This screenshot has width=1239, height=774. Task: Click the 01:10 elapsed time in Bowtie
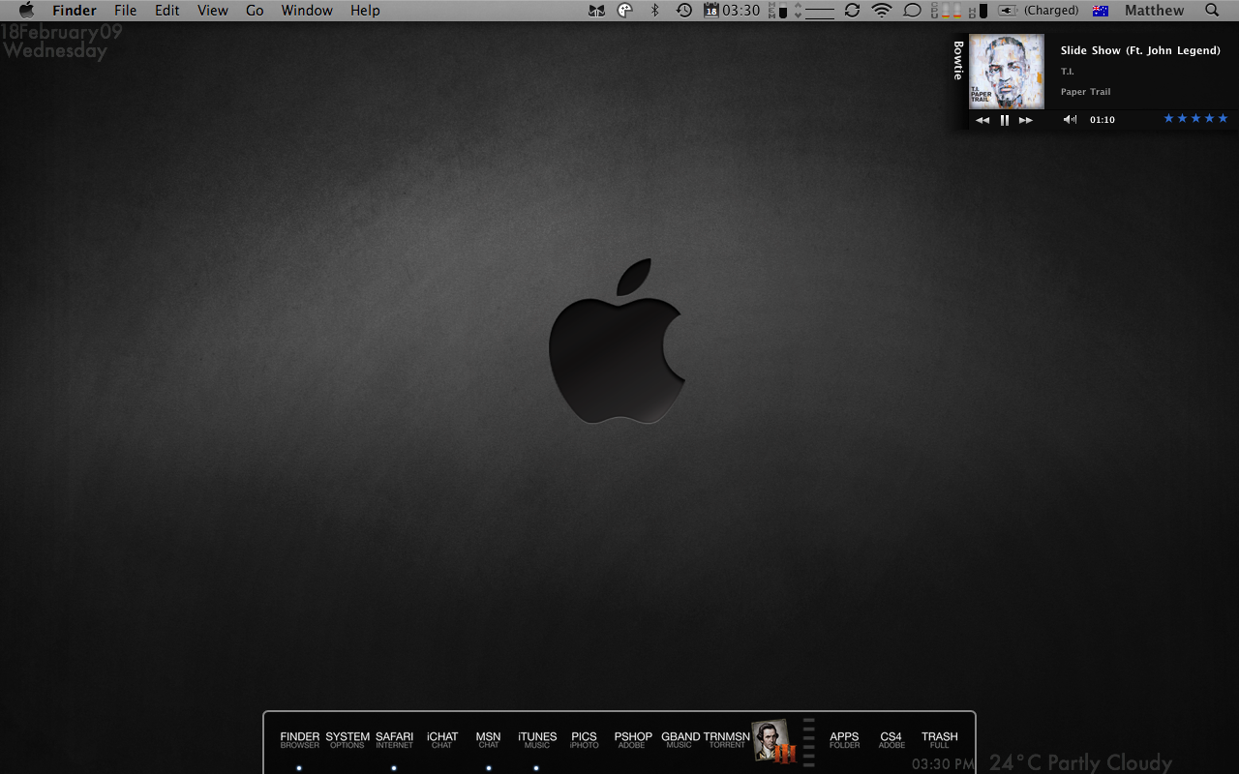[x=1103, y=120]
